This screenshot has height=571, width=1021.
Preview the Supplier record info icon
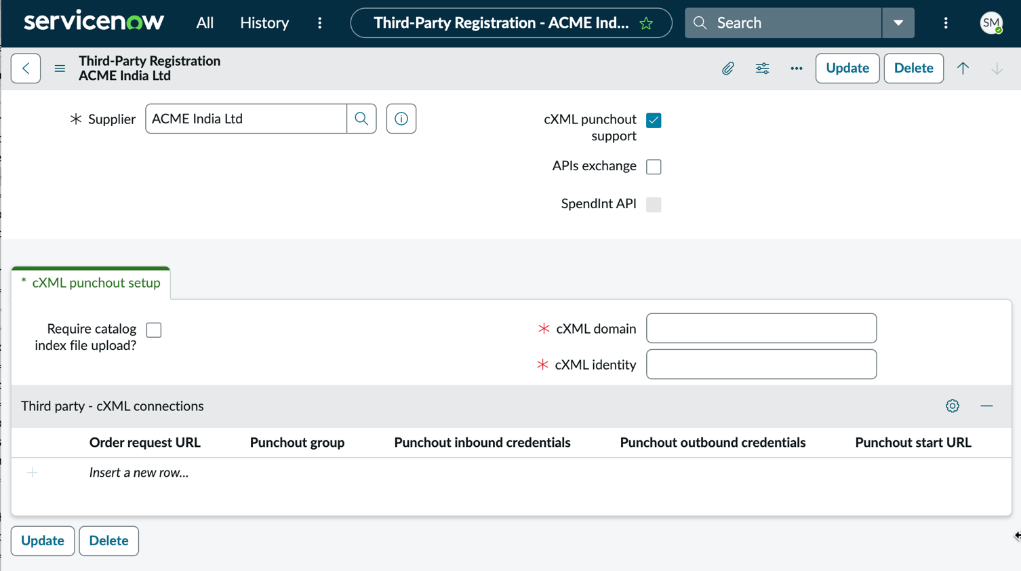pyautogui.click(x=401, y=119)
